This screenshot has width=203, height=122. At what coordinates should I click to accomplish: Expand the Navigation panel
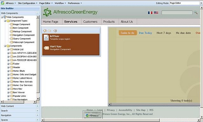click(x=38, y=115)
